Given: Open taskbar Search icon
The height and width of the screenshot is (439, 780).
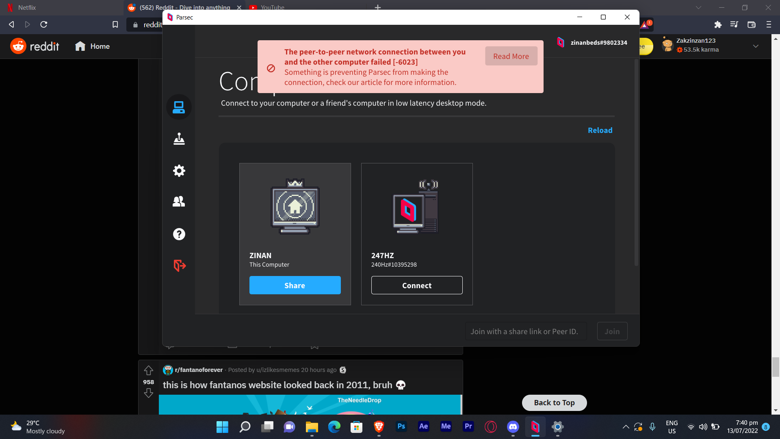Looking at the screenshot, I should point(245,427).
